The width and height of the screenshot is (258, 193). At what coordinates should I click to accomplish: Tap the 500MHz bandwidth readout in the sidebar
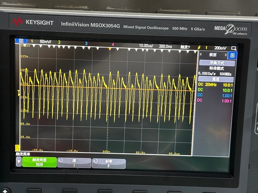(225, 74)
